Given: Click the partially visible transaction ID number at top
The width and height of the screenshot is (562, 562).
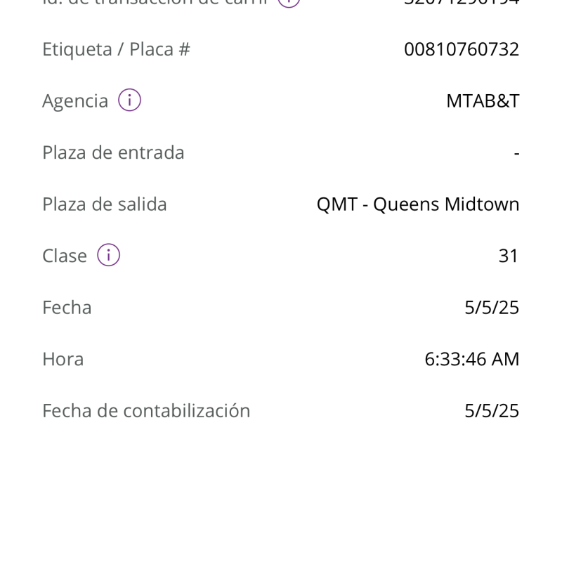Looking at the screenshot, I should pos(462,2).
